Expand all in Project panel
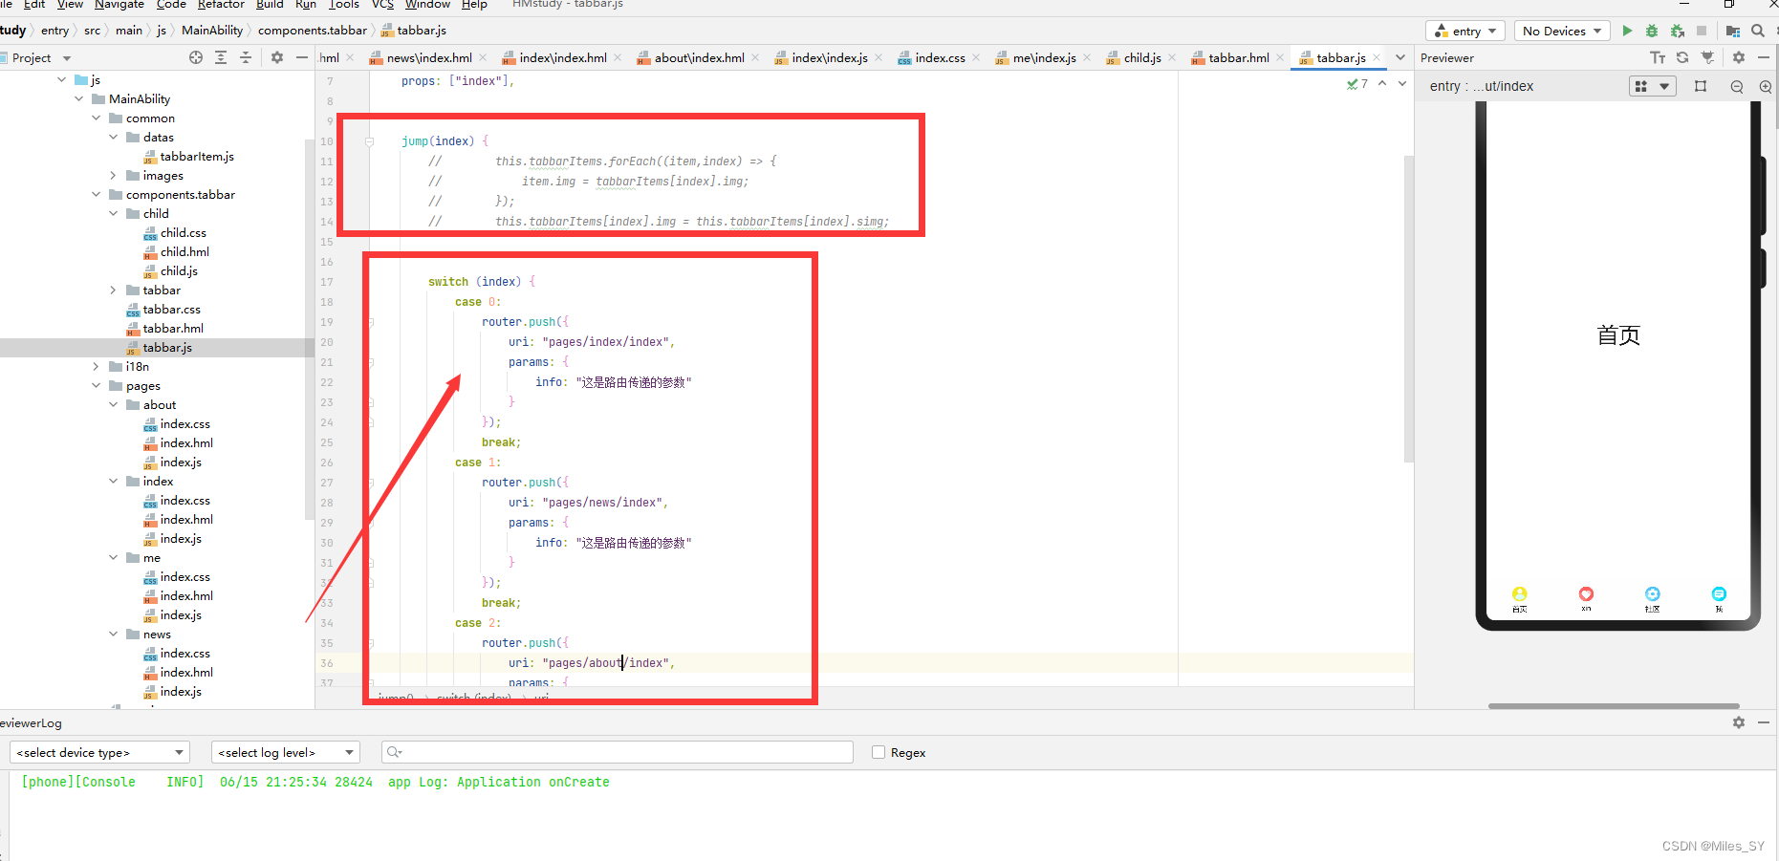 [221, 57]
